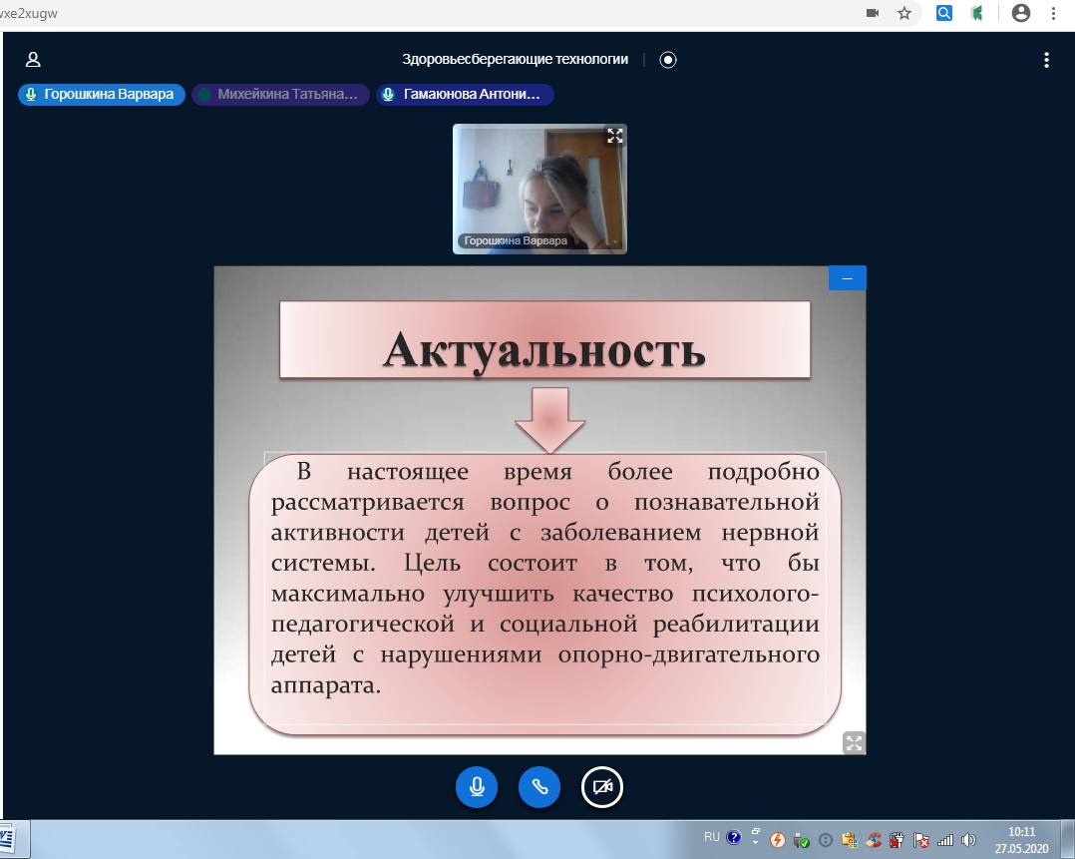Screen dimensions: 1075x859
Task: Mute the microphone button
Action: point(477,787)
